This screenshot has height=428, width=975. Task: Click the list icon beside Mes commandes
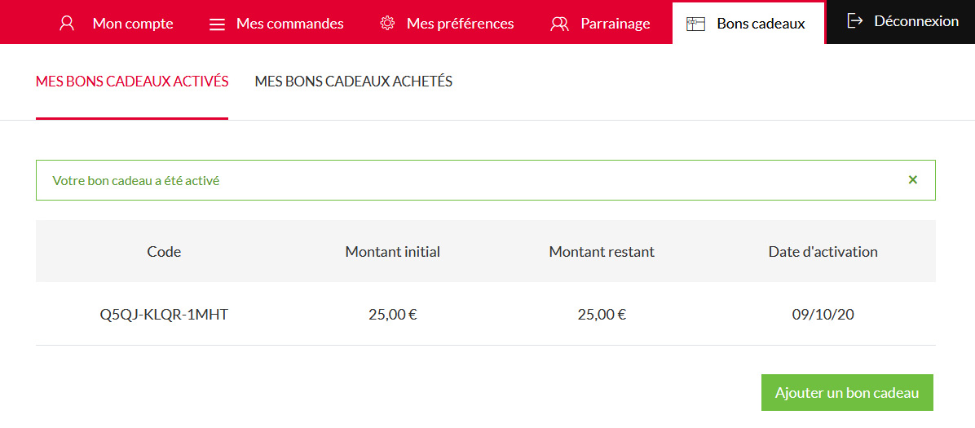click(x=217, y=24)
